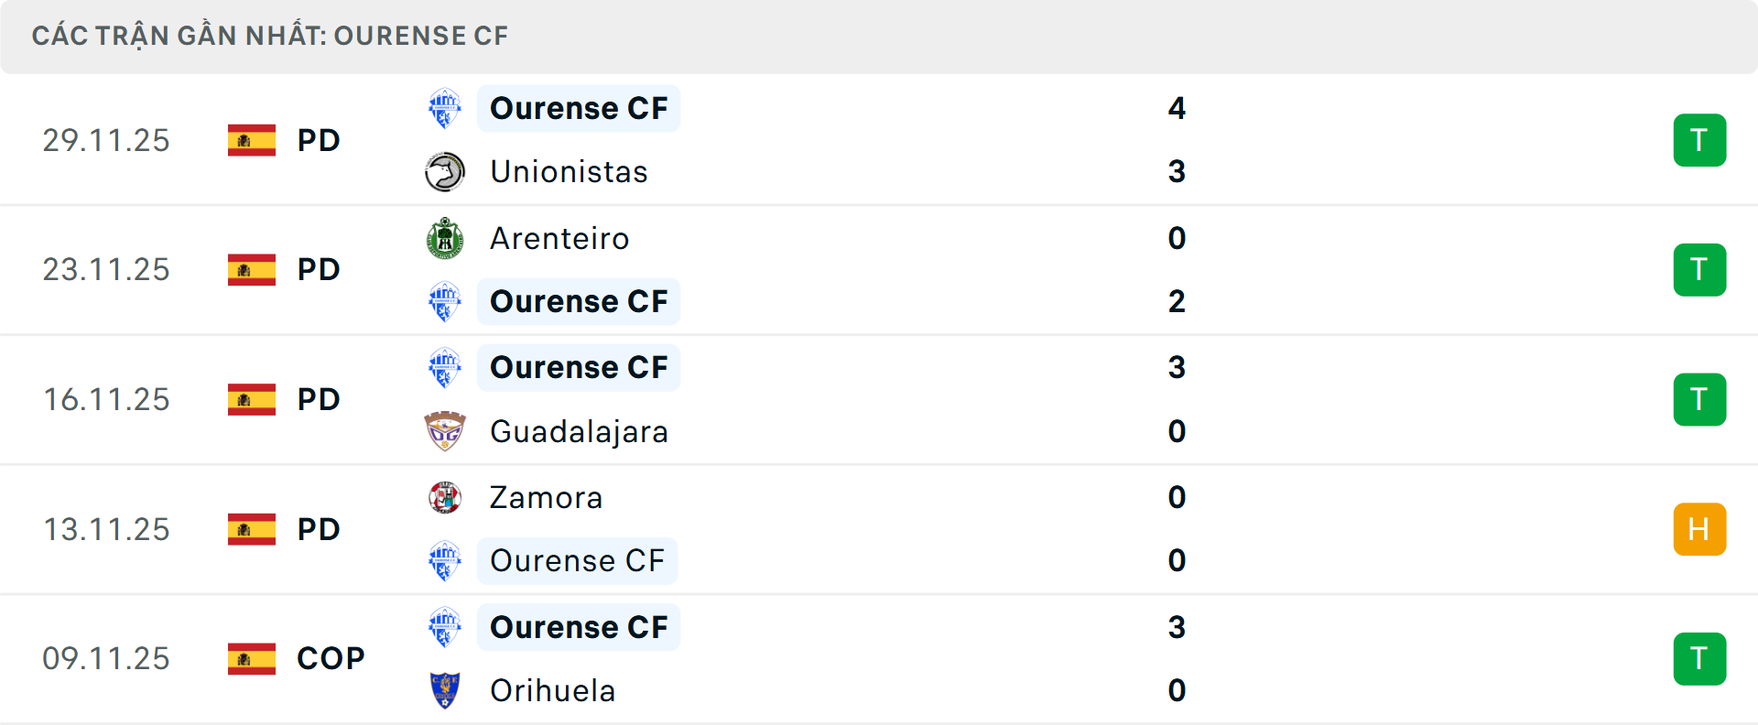
Task: Click the Spain flag beside COP
Action: coord(252,658)
